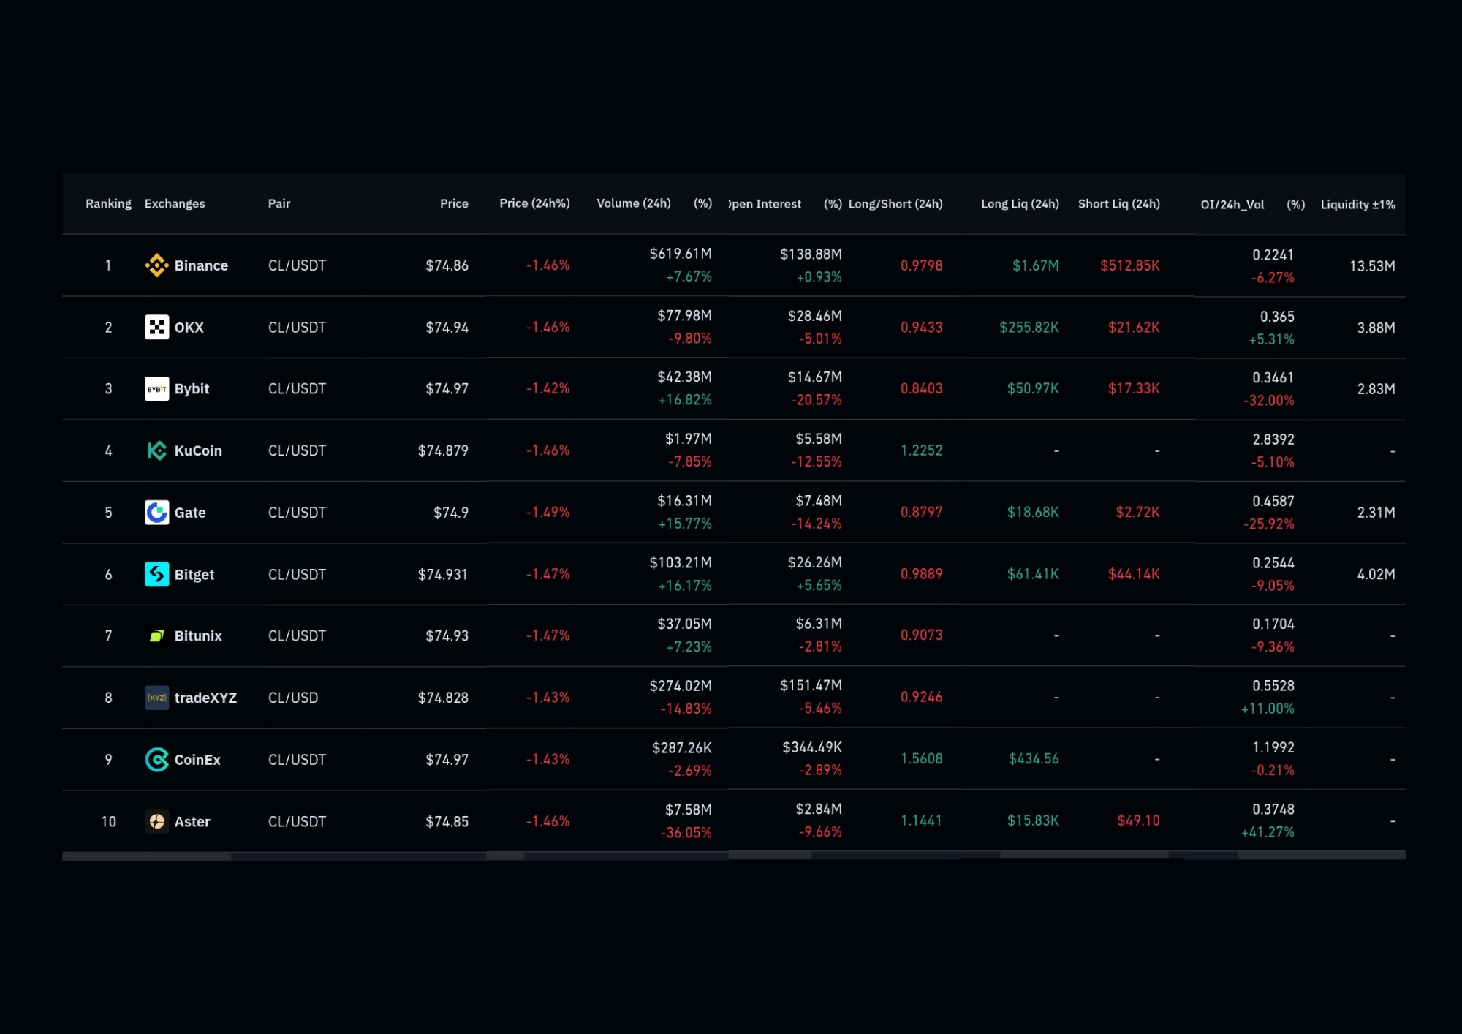The height and width of the screenshot is (1034, 1462).
Task: Click Bitget price $74.931
Action: pos(443,575)
